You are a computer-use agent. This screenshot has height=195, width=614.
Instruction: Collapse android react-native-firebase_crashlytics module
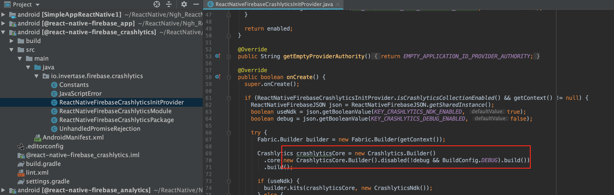point(3,32)
